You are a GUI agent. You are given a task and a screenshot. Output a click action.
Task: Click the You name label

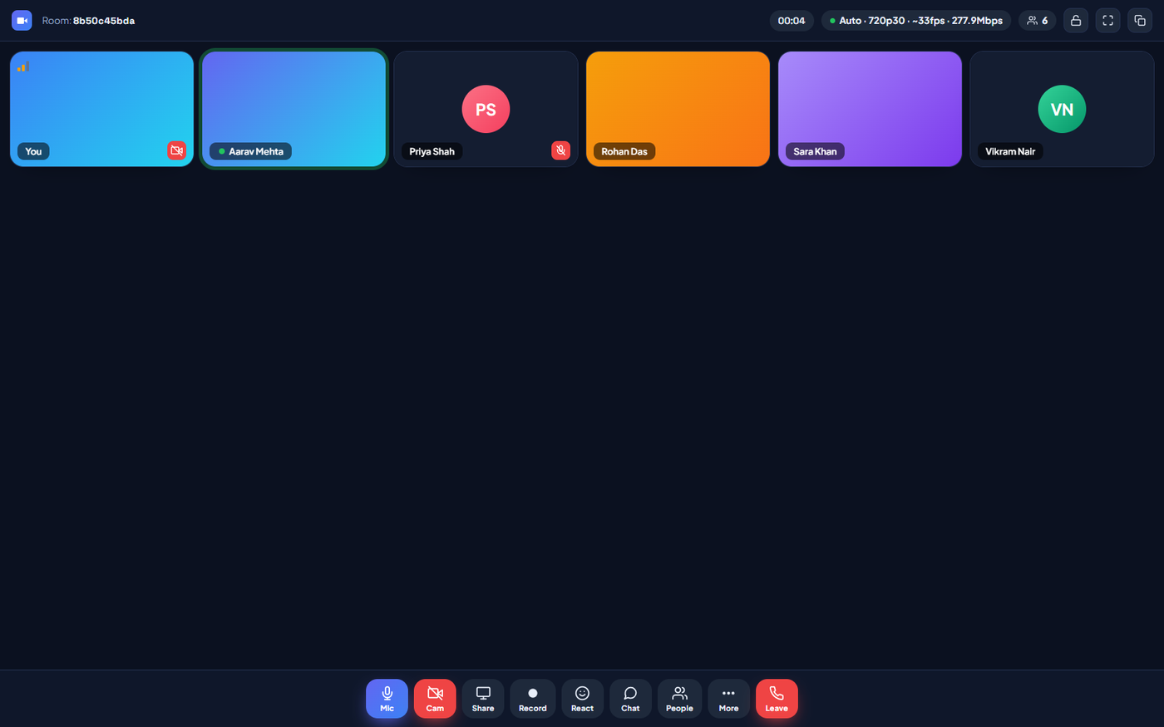click(33, 151)
